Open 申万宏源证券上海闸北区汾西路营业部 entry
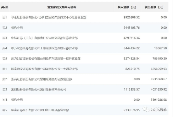This screenshot has width=173, height=117. (x=44, y=48)
